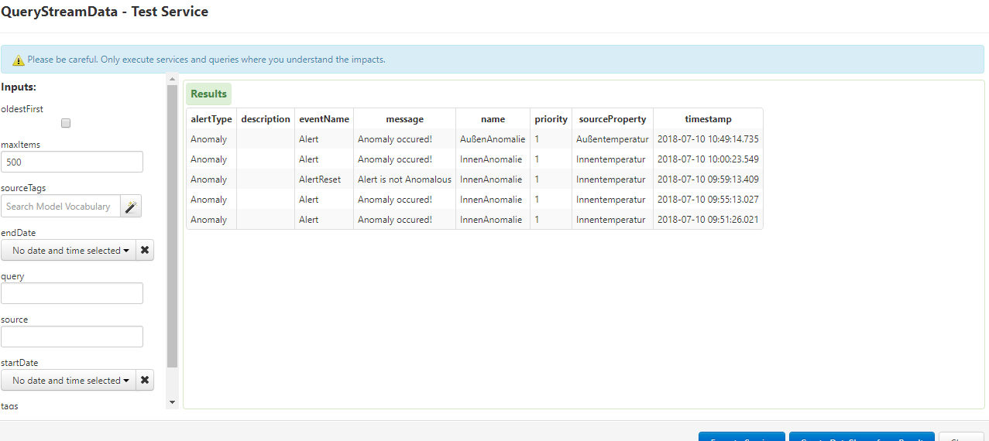Open the endDate date and time dropdown

(68, 250)
